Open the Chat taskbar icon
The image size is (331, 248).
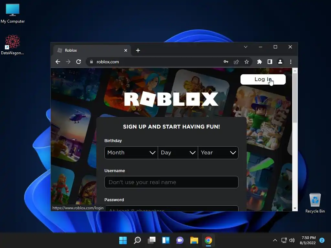[x=180, y=240]
